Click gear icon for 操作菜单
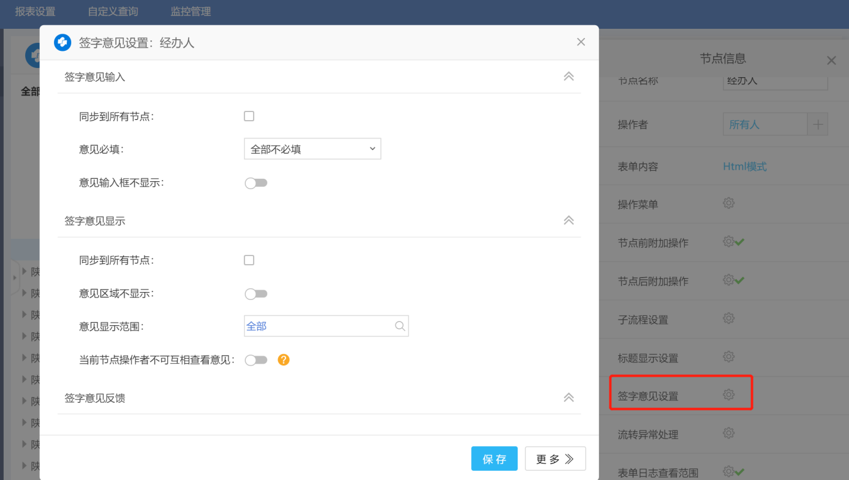The width and height of the screenshot is (849, 480). click(x=728, y=203)
